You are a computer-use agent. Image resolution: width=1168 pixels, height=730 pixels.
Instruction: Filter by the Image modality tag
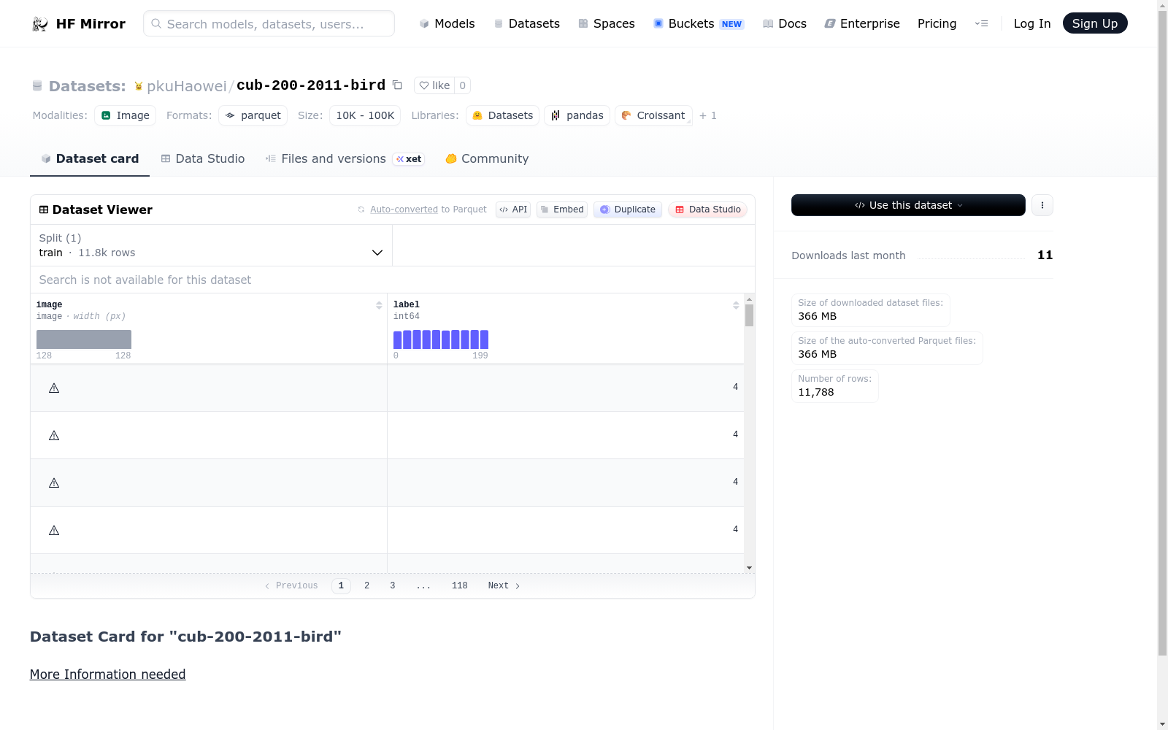pos(125,115)
